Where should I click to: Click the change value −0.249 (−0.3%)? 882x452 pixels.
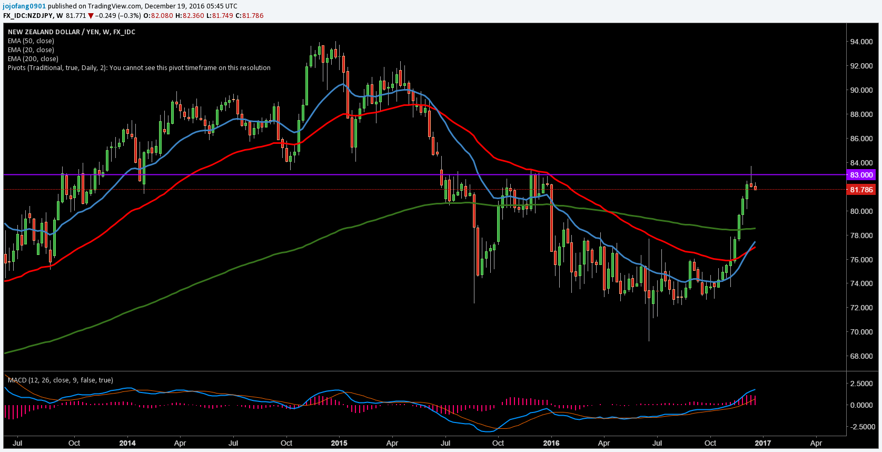coord(118,16)
